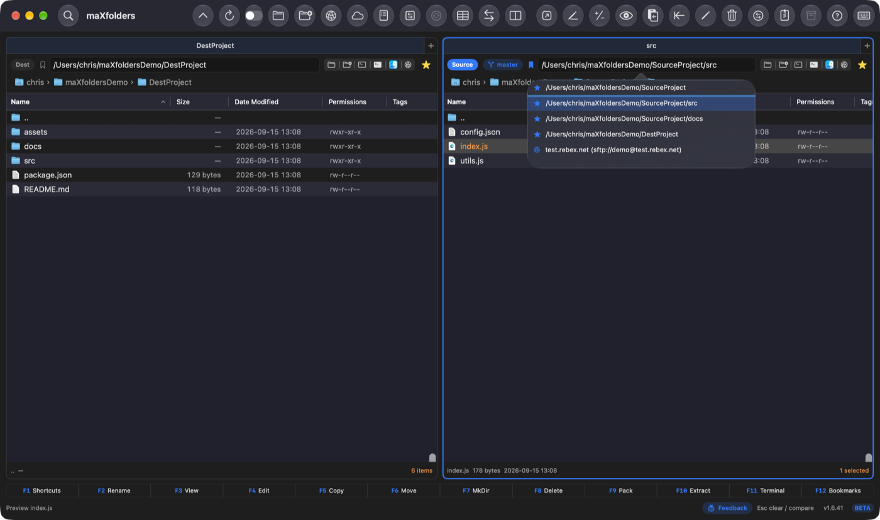Swap panes with the opposing-arrows icon
The height and width of the screenshot is (520, 880).
[x=489, y=16]
